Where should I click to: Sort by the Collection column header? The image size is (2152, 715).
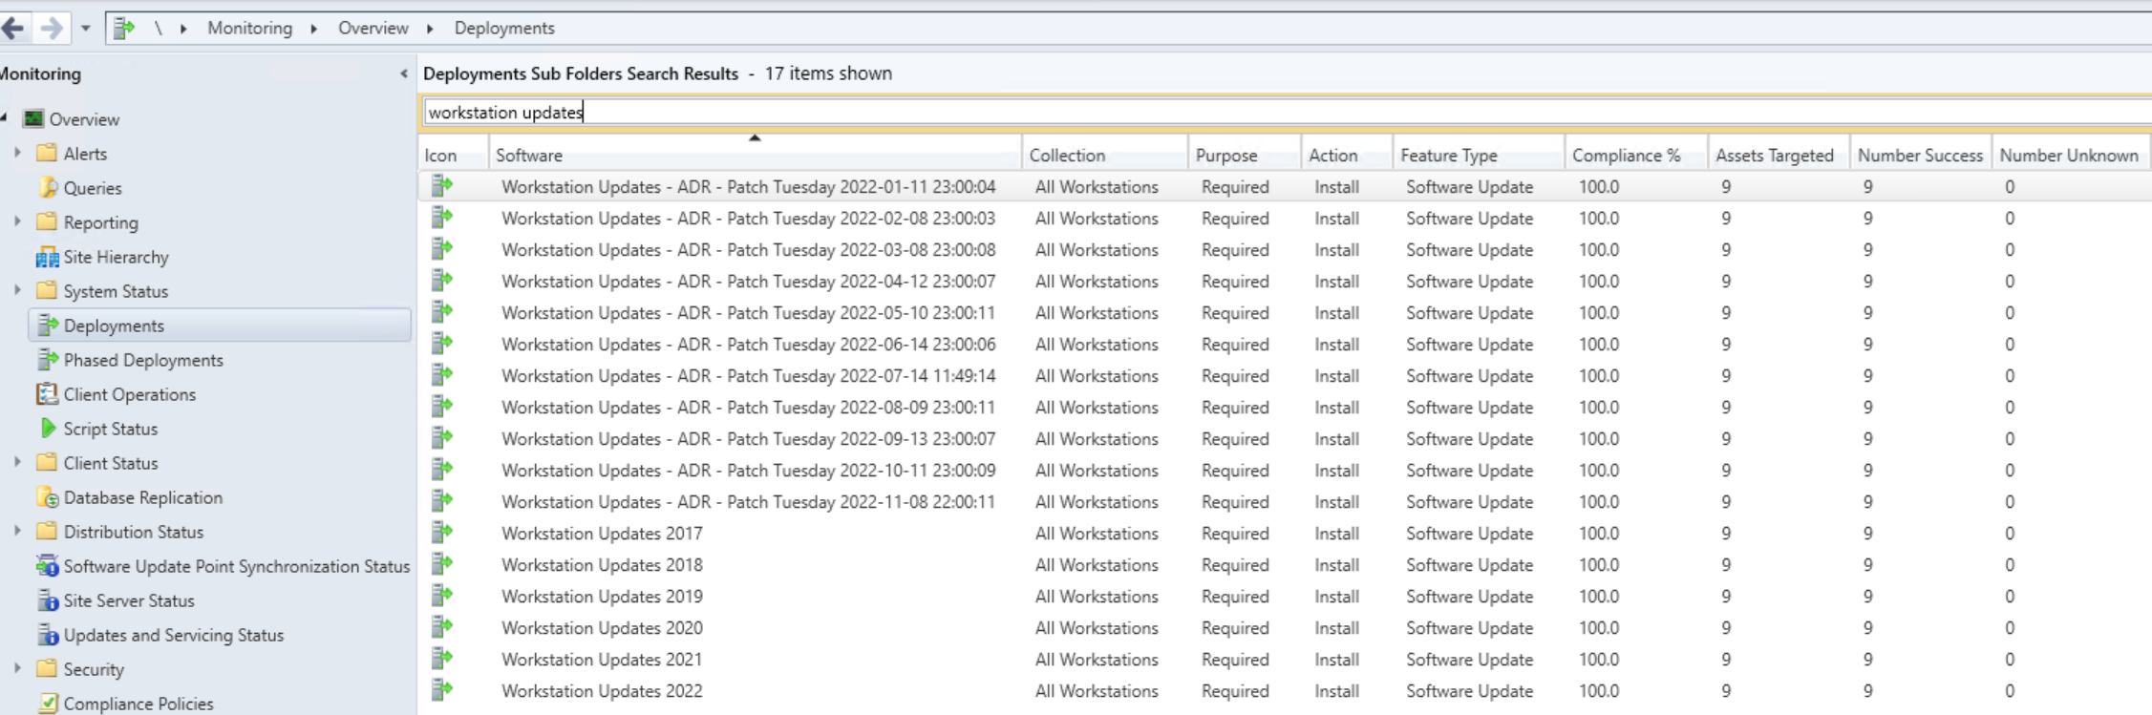[x=1105, y=155]
